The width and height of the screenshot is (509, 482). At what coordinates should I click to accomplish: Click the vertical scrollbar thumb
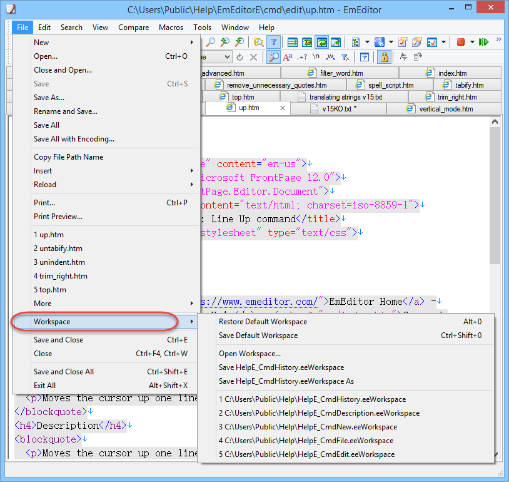pos(495,195)
